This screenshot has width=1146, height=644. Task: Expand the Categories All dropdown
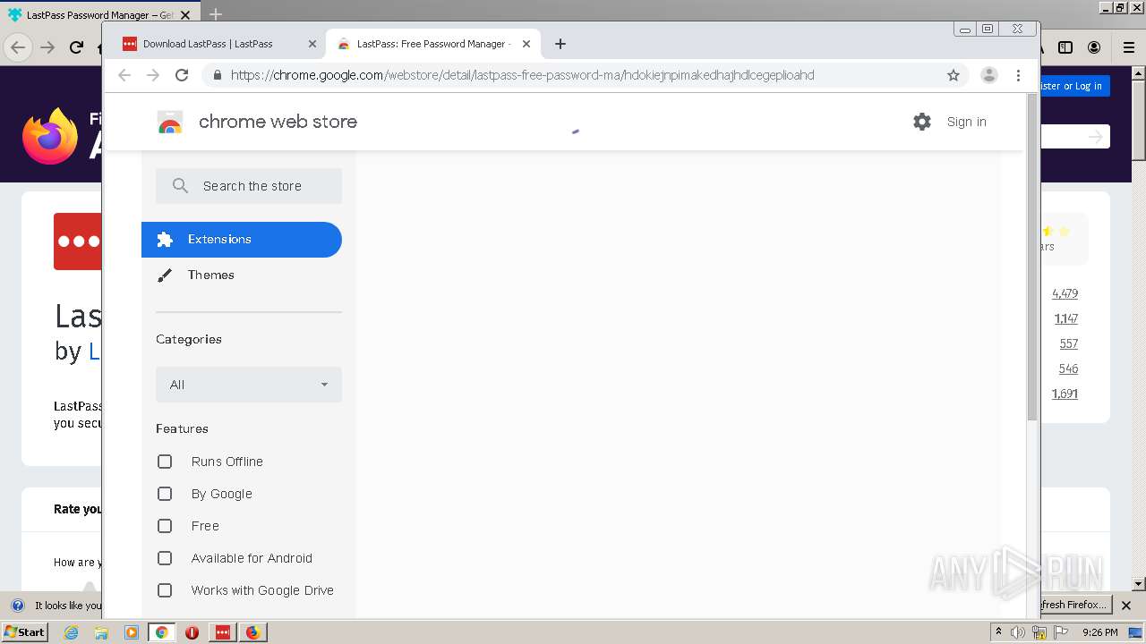249,385
